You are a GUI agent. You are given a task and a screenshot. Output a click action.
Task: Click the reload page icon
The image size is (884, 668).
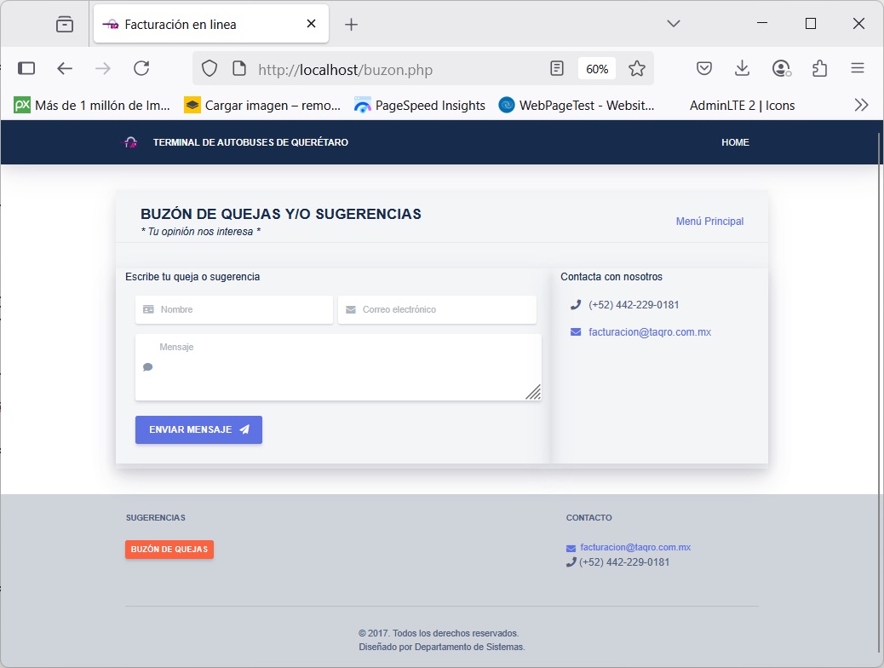coord(141,69)
